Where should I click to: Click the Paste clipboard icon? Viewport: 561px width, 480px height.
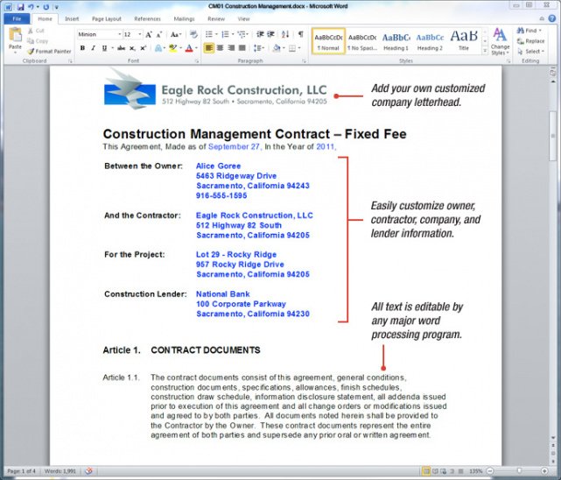15,36
